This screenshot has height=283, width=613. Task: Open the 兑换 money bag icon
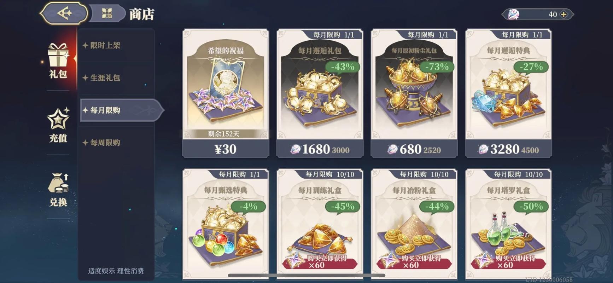click(x=58, y=189)
